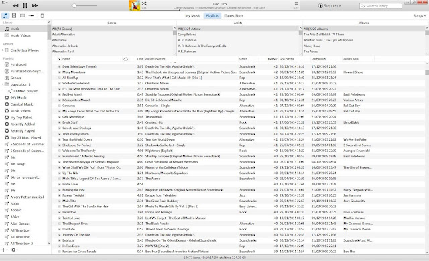Open the Up Next list icon
This screenshot has width=429, height=261.
[x=296, y=3]
